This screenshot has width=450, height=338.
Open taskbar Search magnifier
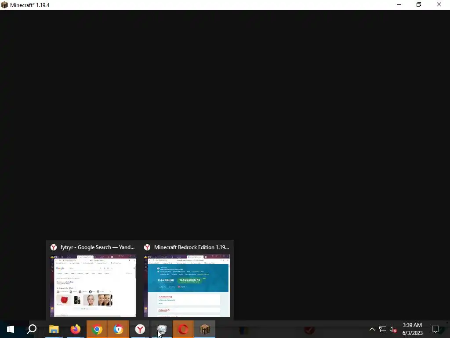point(32,329)
